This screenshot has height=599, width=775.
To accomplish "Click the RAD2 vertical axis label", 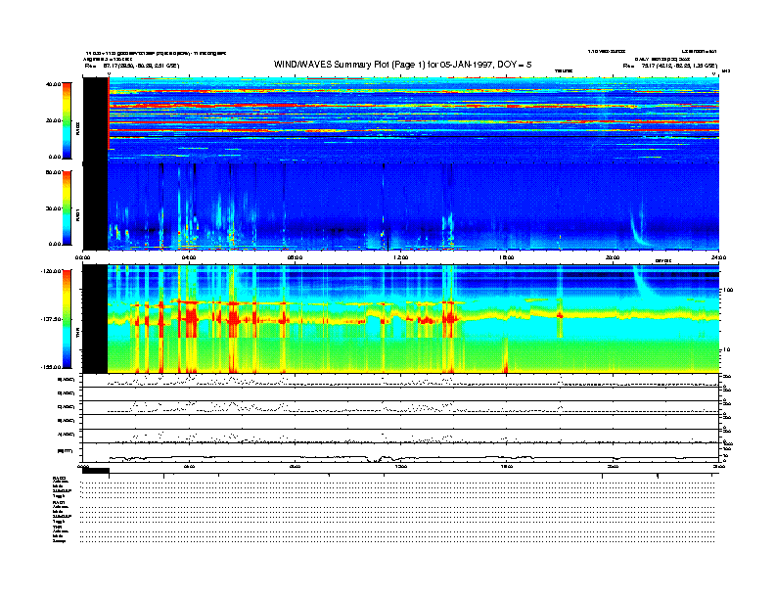I will 77,129.
